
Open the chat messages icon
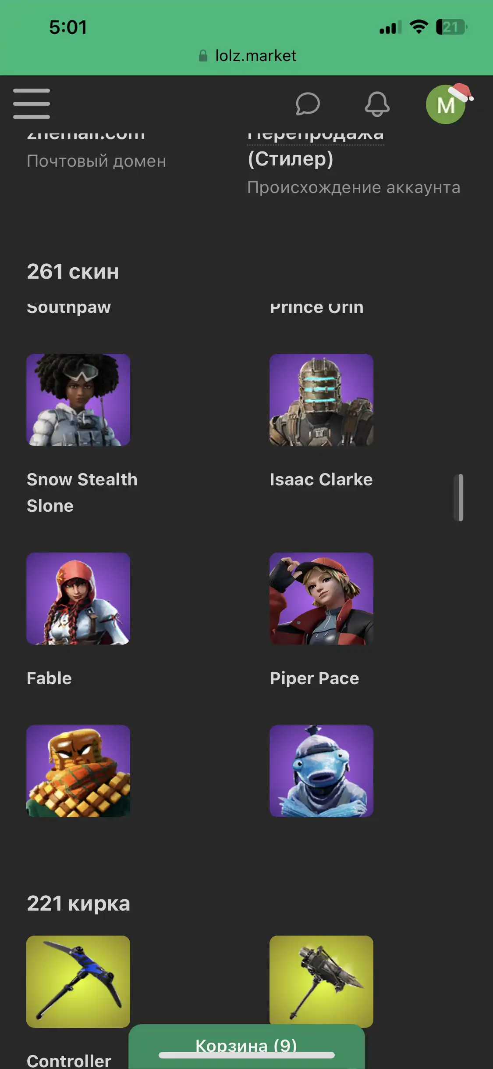308,104
